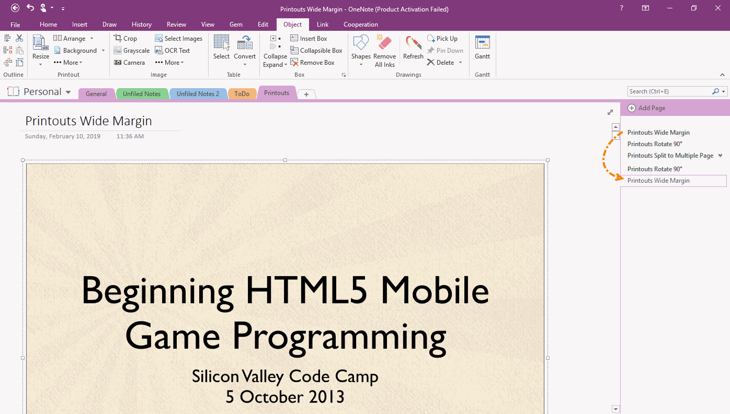Screen dimensions: 730x414
Task: Click Remove Box
Action: tap(312, 63)
